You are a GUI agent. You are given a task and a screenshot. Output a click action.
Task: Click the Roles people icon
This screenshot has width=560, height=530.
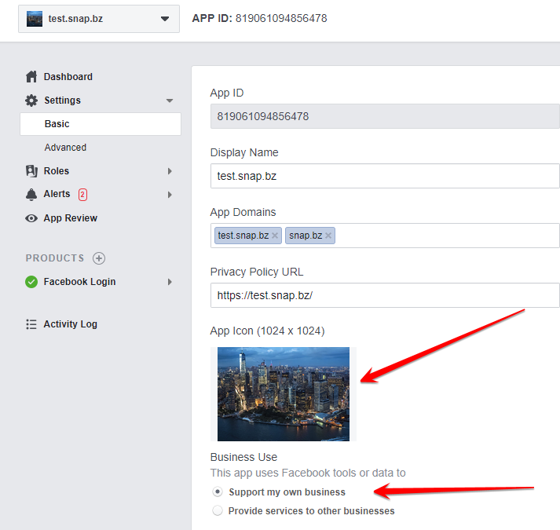tap(31, 171)
